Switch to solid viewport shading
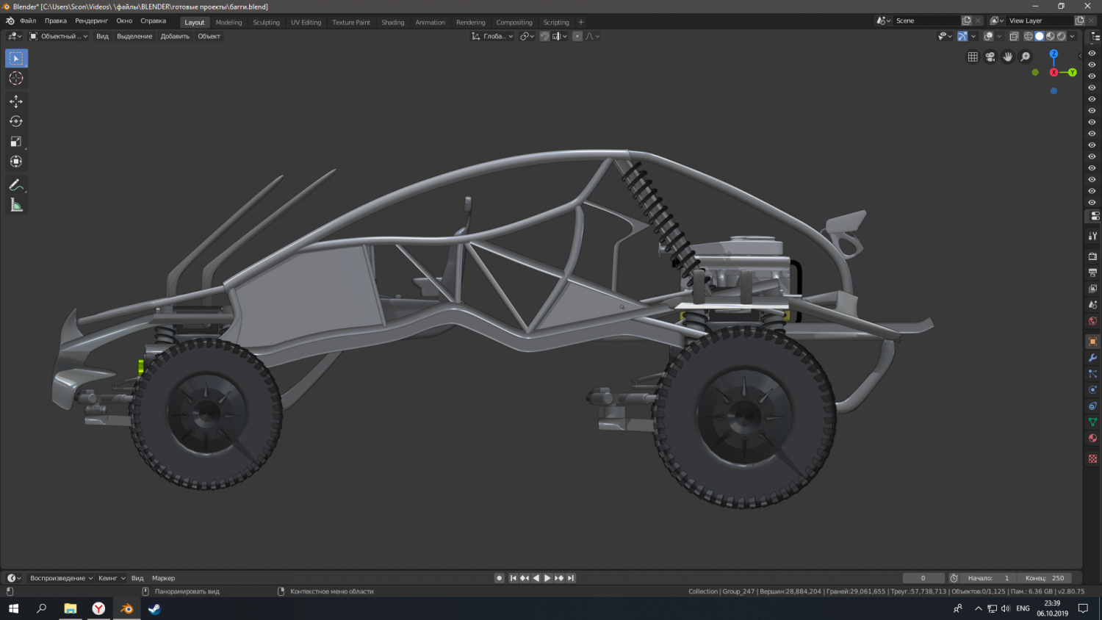The height and width of the screenshot is (620, 1102). click(x=1040, y=36)
